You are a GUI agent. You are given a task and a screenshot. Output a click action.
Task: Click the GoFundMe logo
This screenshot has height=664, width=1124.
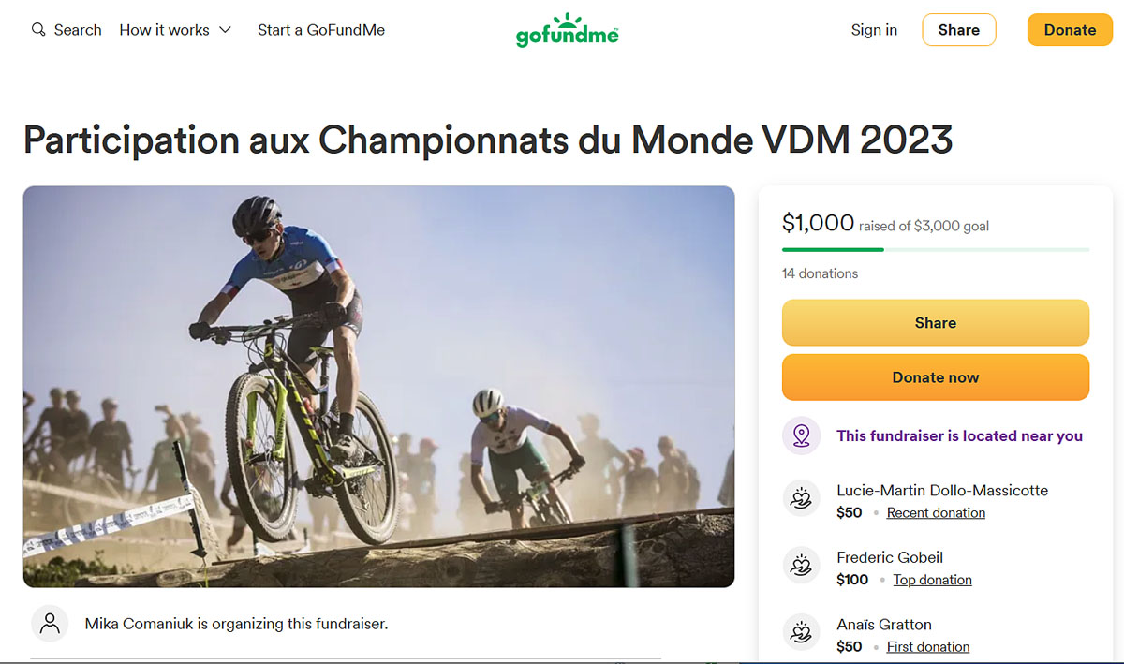pos(567,30)
